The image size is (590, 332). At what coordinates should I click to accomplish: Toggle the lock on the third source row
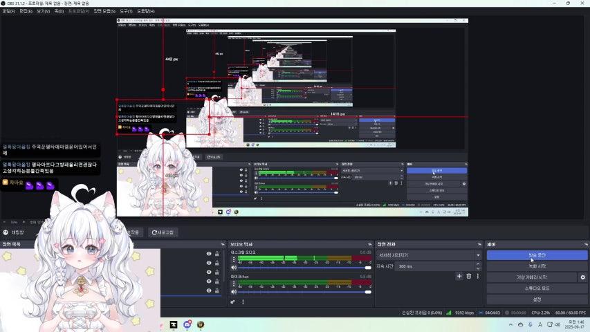coord(217,272)
